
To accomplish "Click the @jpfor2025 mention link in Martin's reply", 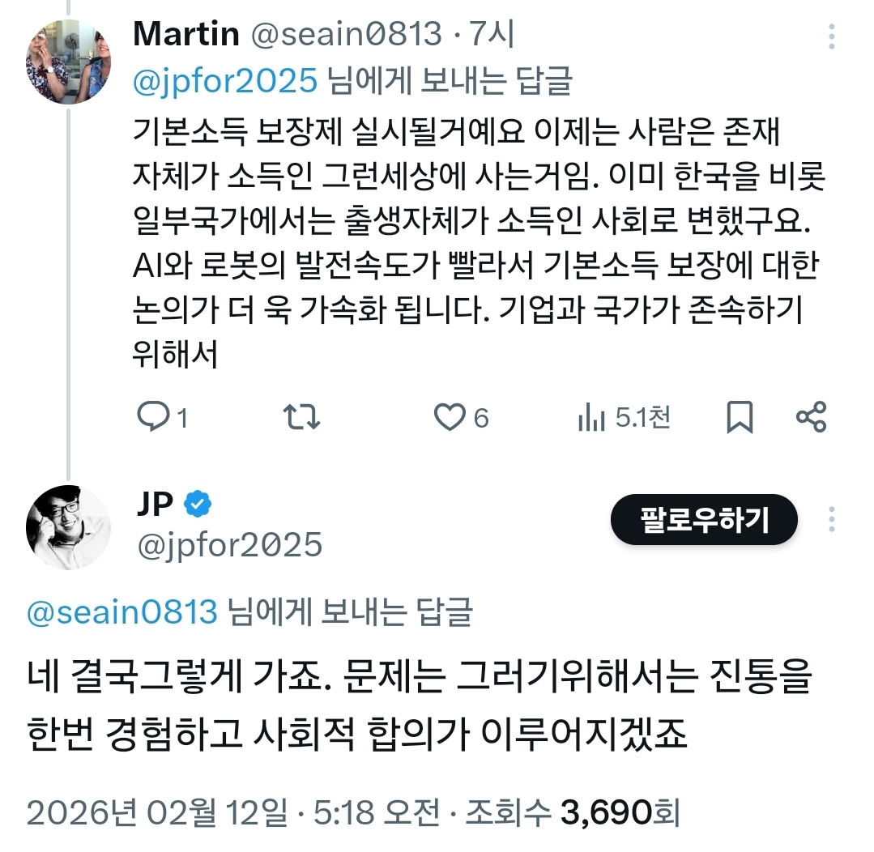I will [x=224, y=81].
